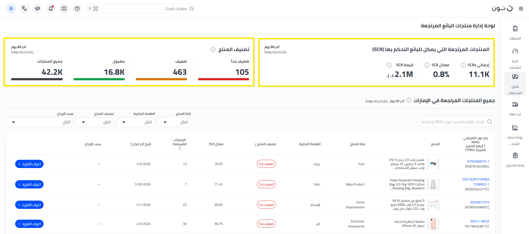Open the language translation icon
The height and width of the screenshot is (234, 529).
coord(24,9)
